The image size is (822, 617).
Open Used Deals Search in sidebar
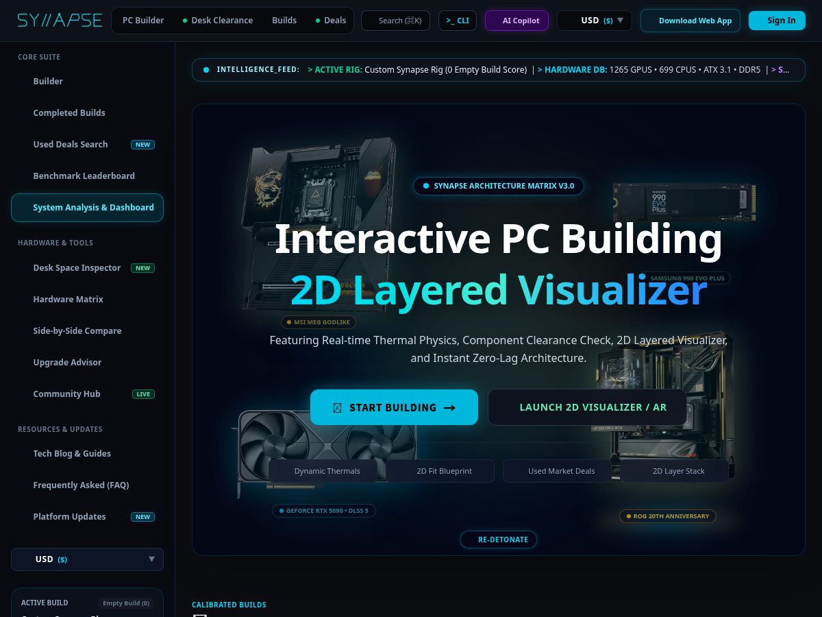click(x=87, y=144)
